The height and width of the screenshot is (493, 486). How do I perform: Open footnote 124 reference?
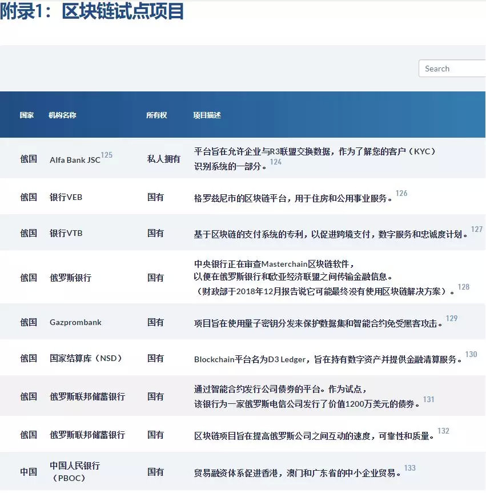[x=276, y=162]
